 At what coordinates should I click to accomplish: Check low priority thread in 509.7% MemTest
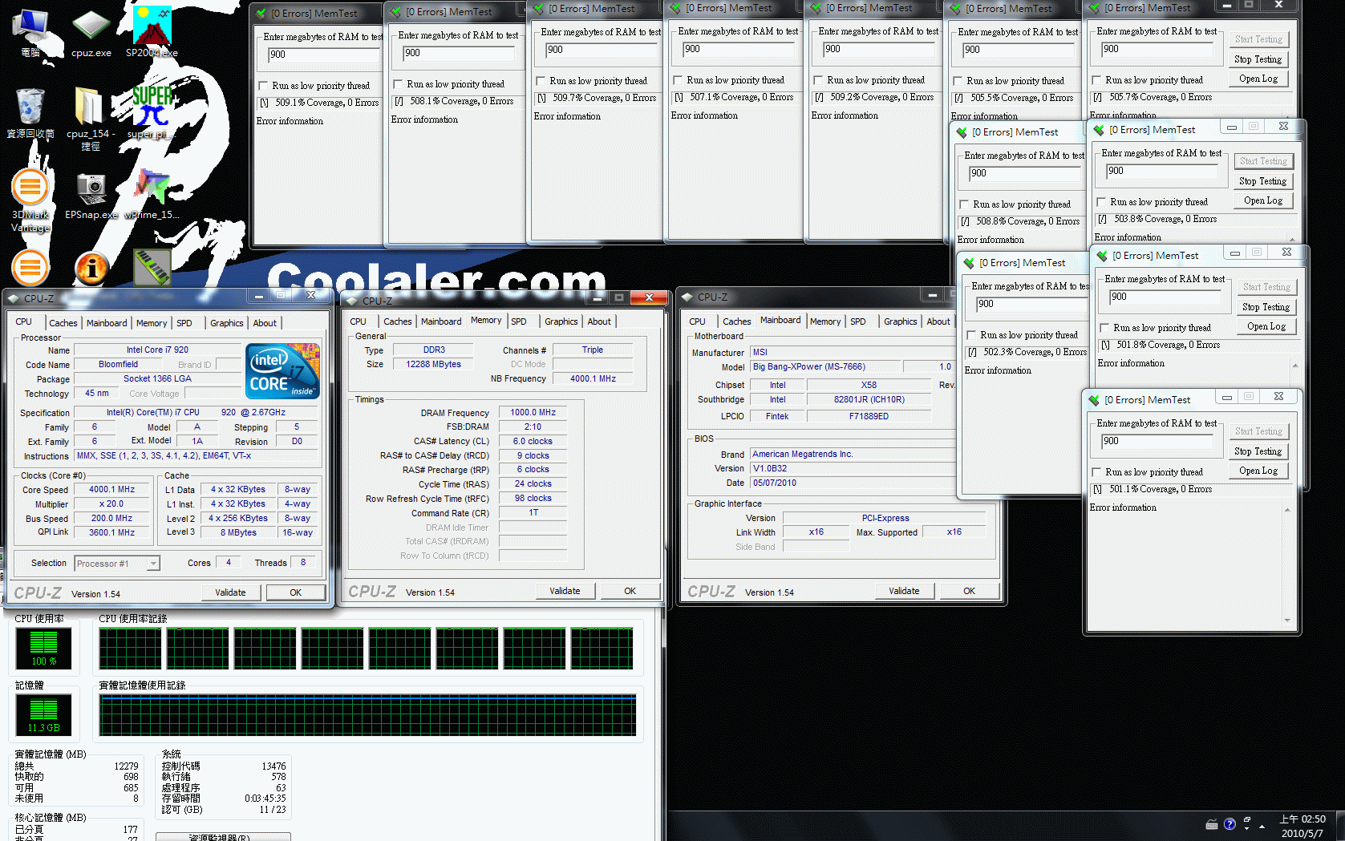pos(541,81)
